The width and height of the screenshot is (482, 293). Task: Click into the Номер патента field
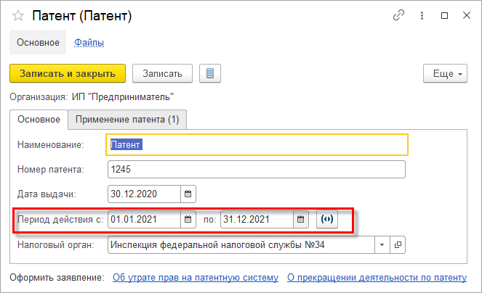(x=256, y=170)
